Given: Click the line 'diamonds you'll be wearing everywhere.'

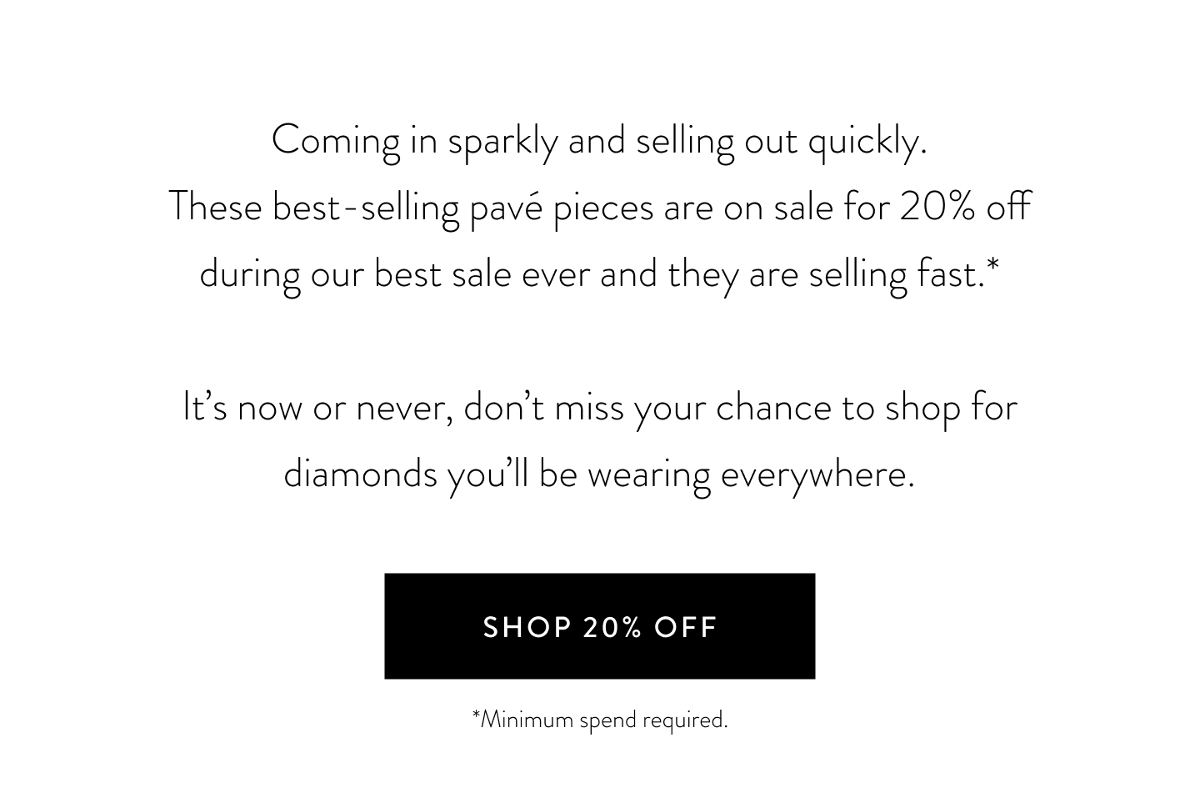Looking at the screenshot, I should (599, 474).
